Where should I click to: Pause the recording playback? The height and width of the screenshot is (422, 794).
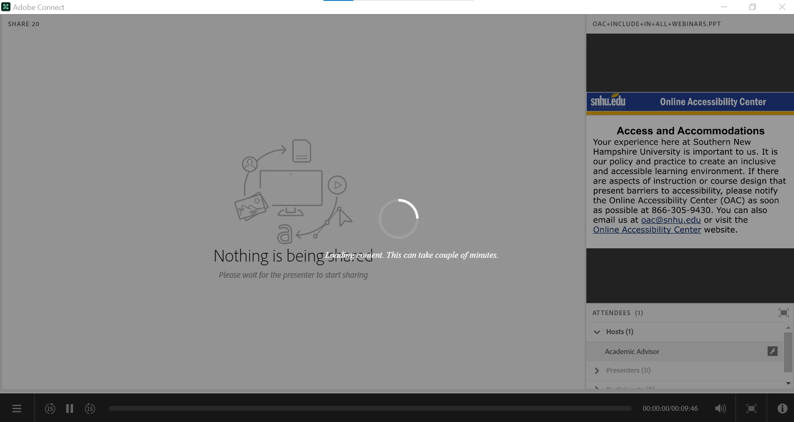(70, 409)
